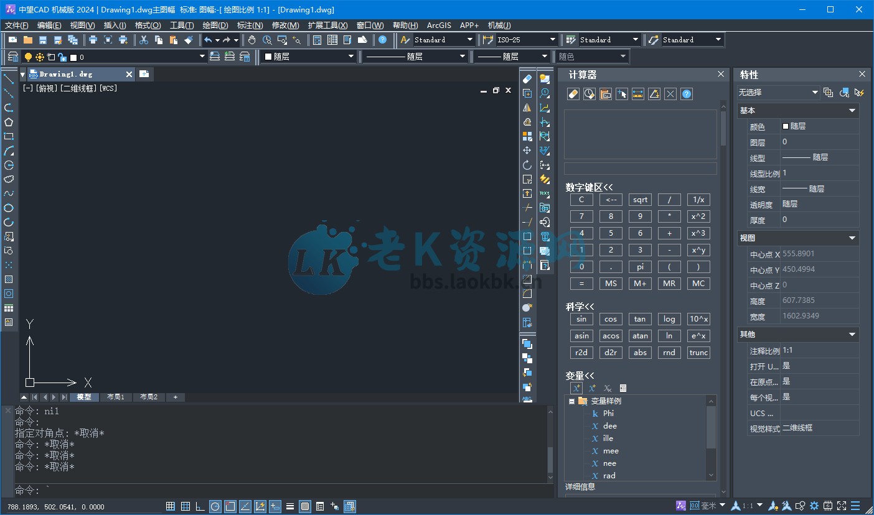This screenshot has width=874, height=515.
Task: Select the Polygon drawing tool
Action: (9, 122)
